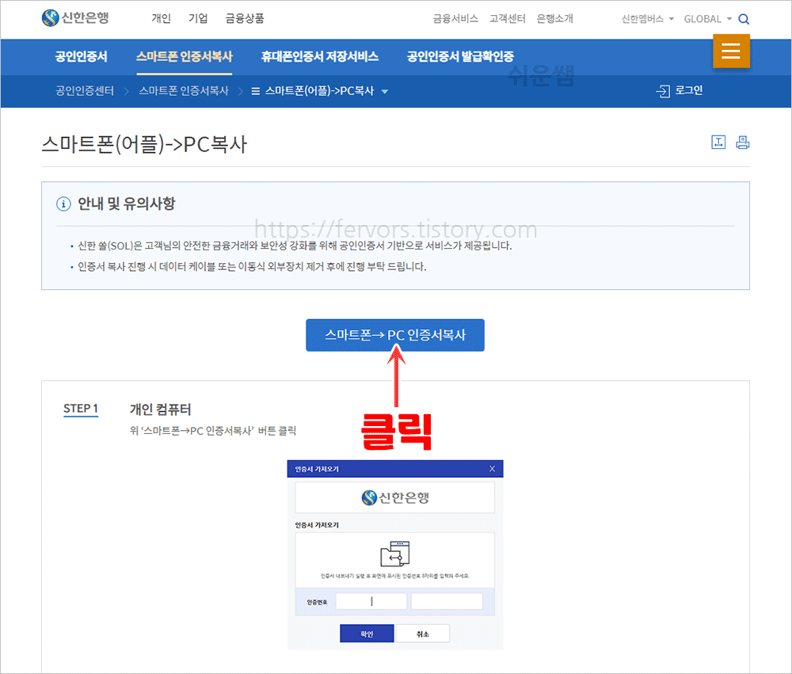Click the print page icon
Screen dimensions: 792x674
pyautogui.click(x=743, y=143)
